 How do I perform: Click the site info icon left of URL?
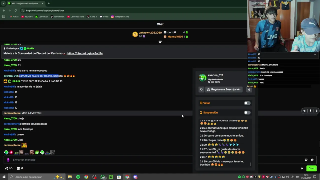pyautogui.click(x=23, y=10)
